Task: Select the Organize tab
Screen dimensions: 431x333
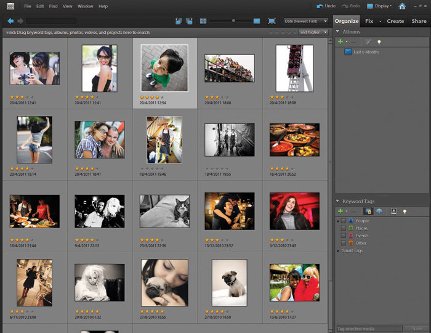Action: click(347, 21)
